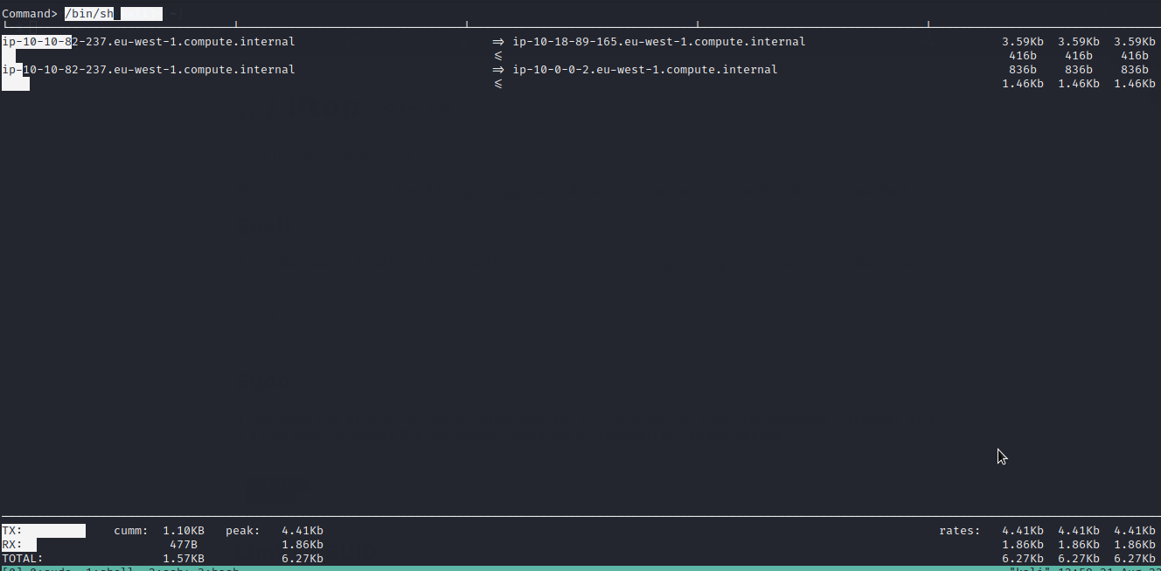This screenshot has height=571, width=1161.
Task: Click the RX: label in the summary
Action: click(x=12, y=545)
